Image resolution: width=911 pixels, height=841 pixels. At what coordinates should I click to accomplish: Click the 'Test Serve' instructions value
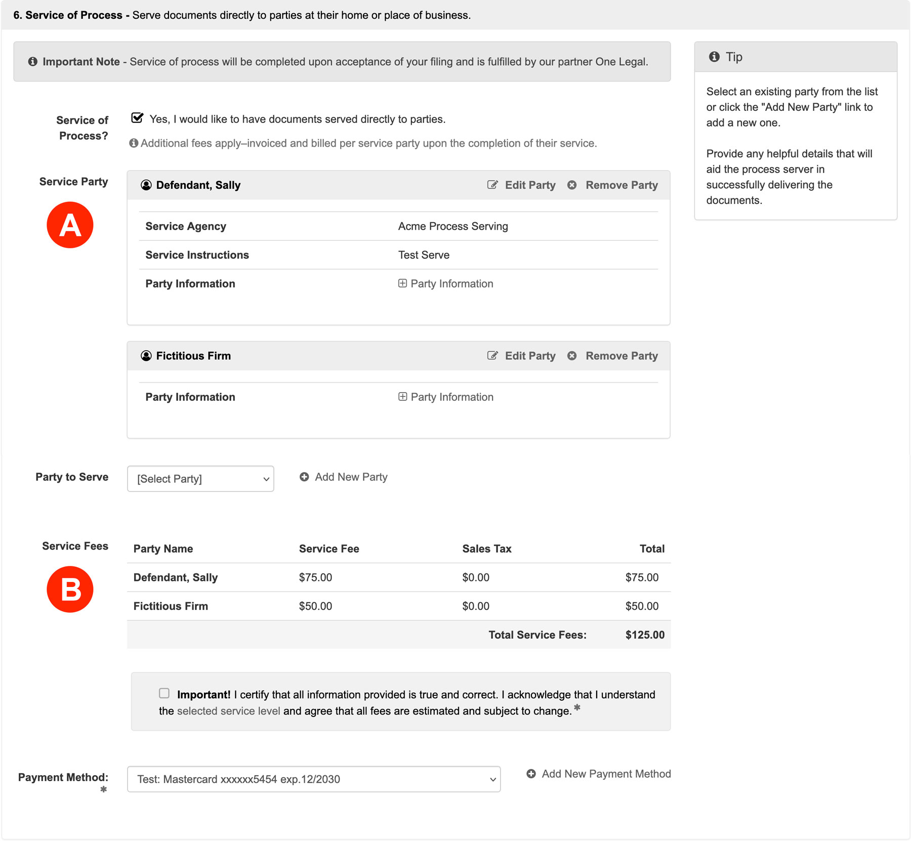point(424,255)
